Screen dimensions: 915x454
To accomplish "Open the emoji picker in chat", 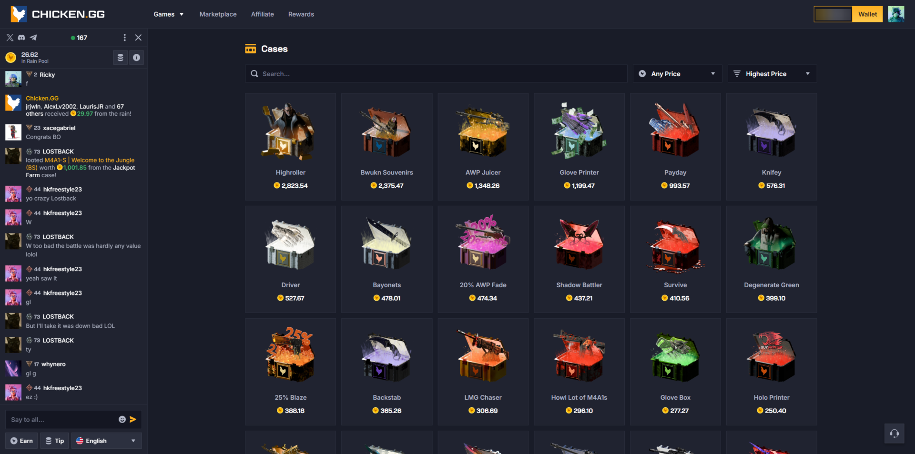I will click(x=122, y=420).
